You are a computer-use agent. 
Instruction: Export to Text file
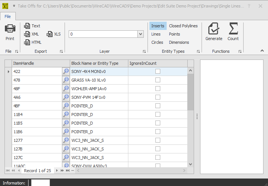click(x=32, y=26)
